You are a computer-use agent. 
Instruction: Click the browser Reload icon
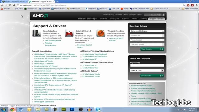pyautogui.click(x=10, y=5)
